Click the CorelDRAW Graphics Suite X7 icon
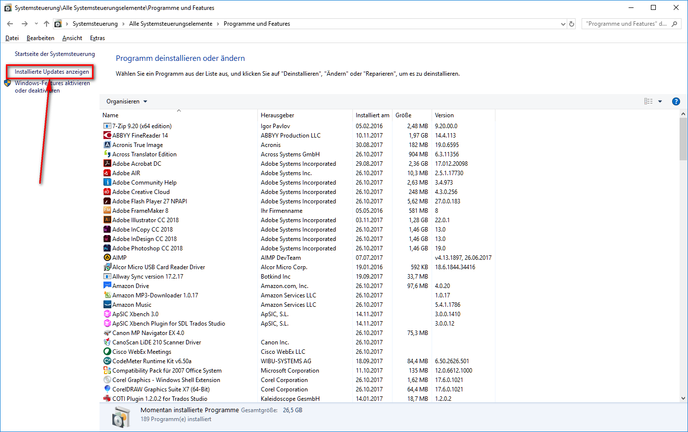 point(107,389)
